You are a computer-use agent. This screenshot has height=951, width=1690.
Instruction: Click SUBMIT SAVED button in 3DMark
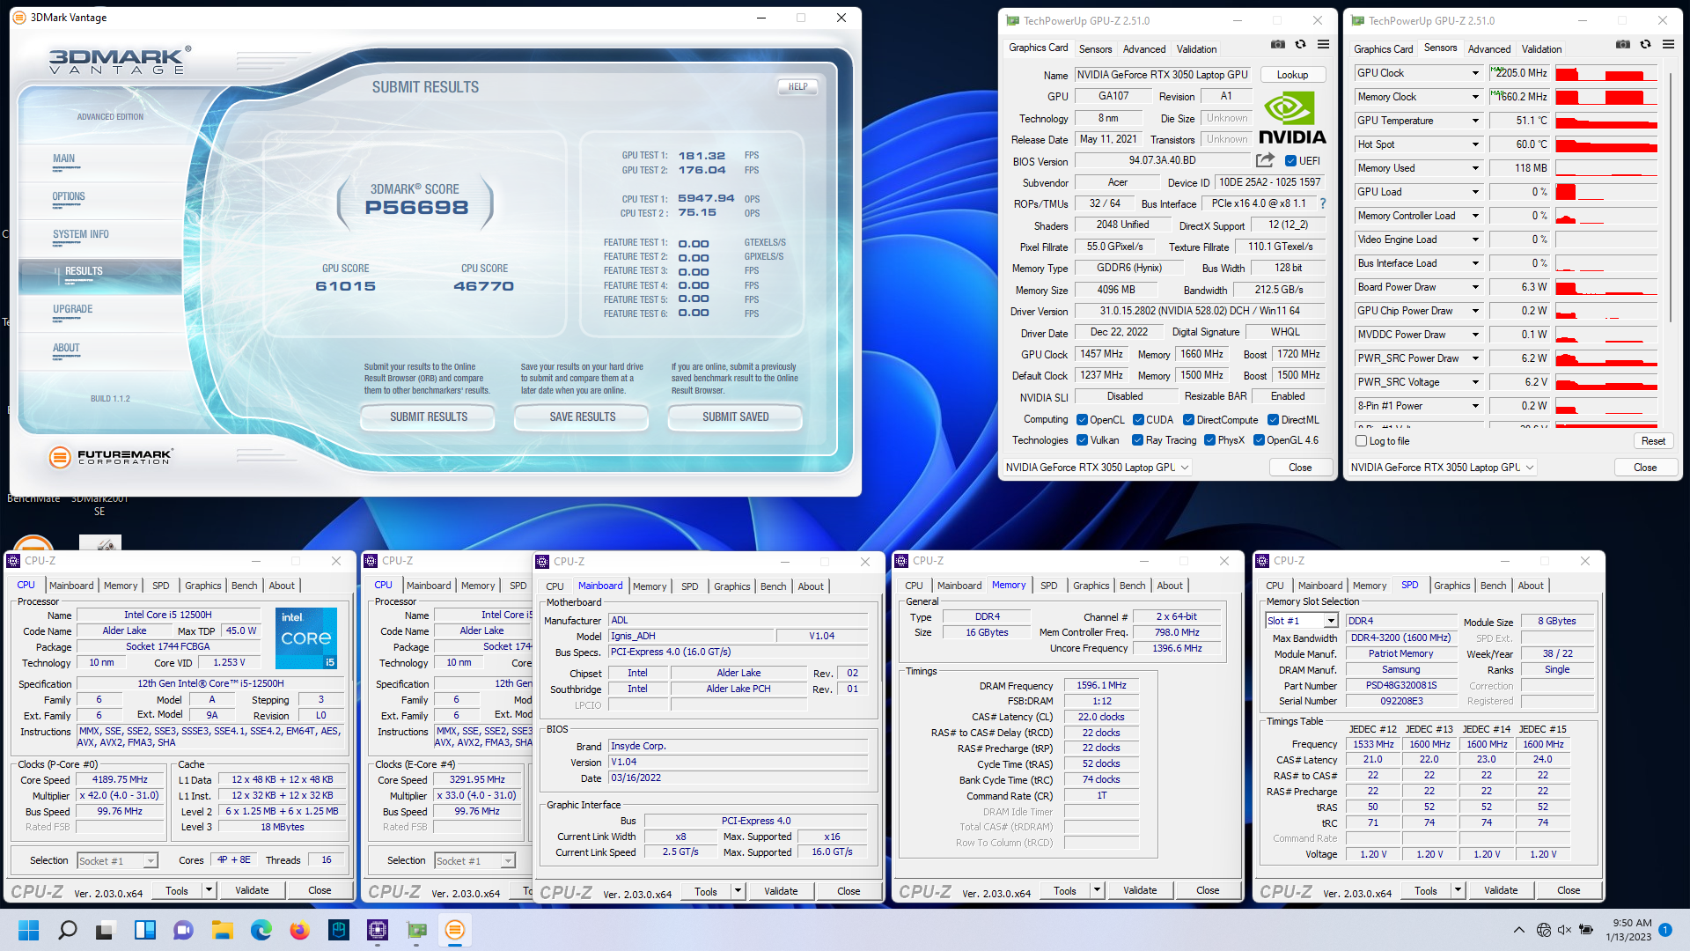pos(736,417)
